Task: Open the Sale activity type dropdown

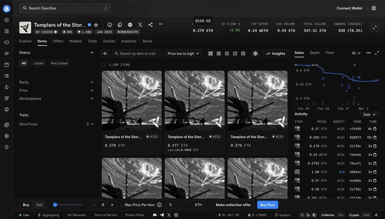Action: (x=369, y=114)
